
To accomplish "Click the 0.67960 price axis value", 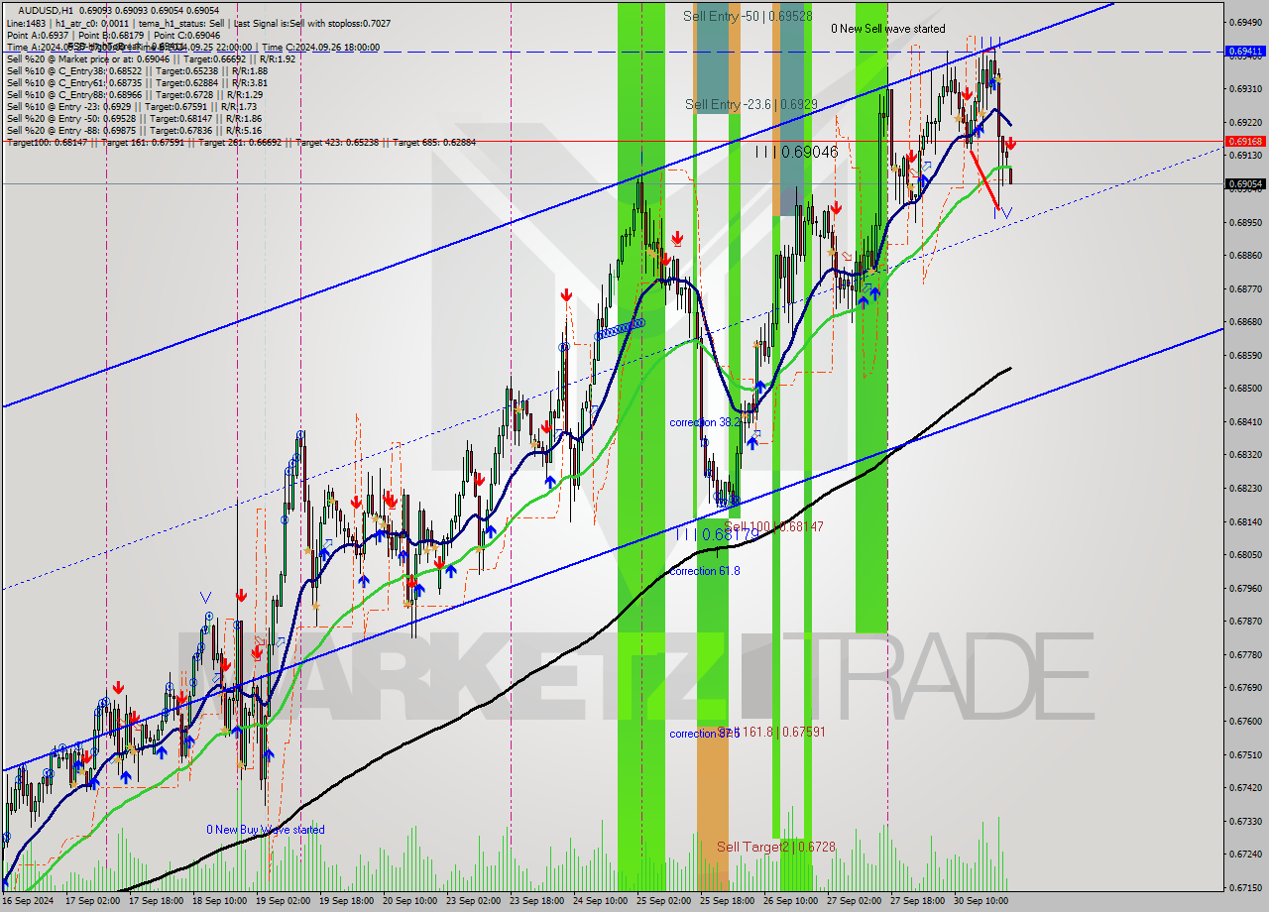I will pyautogui.click(x=1246, y=588).
